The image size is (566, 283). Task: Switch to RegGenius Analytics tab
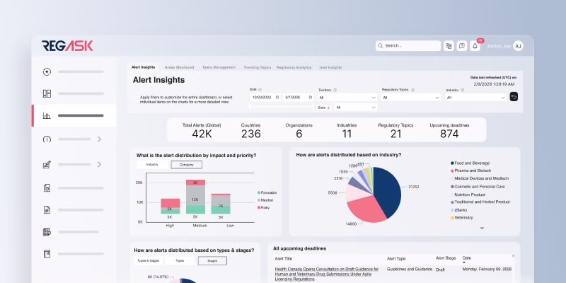[x=294, y=67]
